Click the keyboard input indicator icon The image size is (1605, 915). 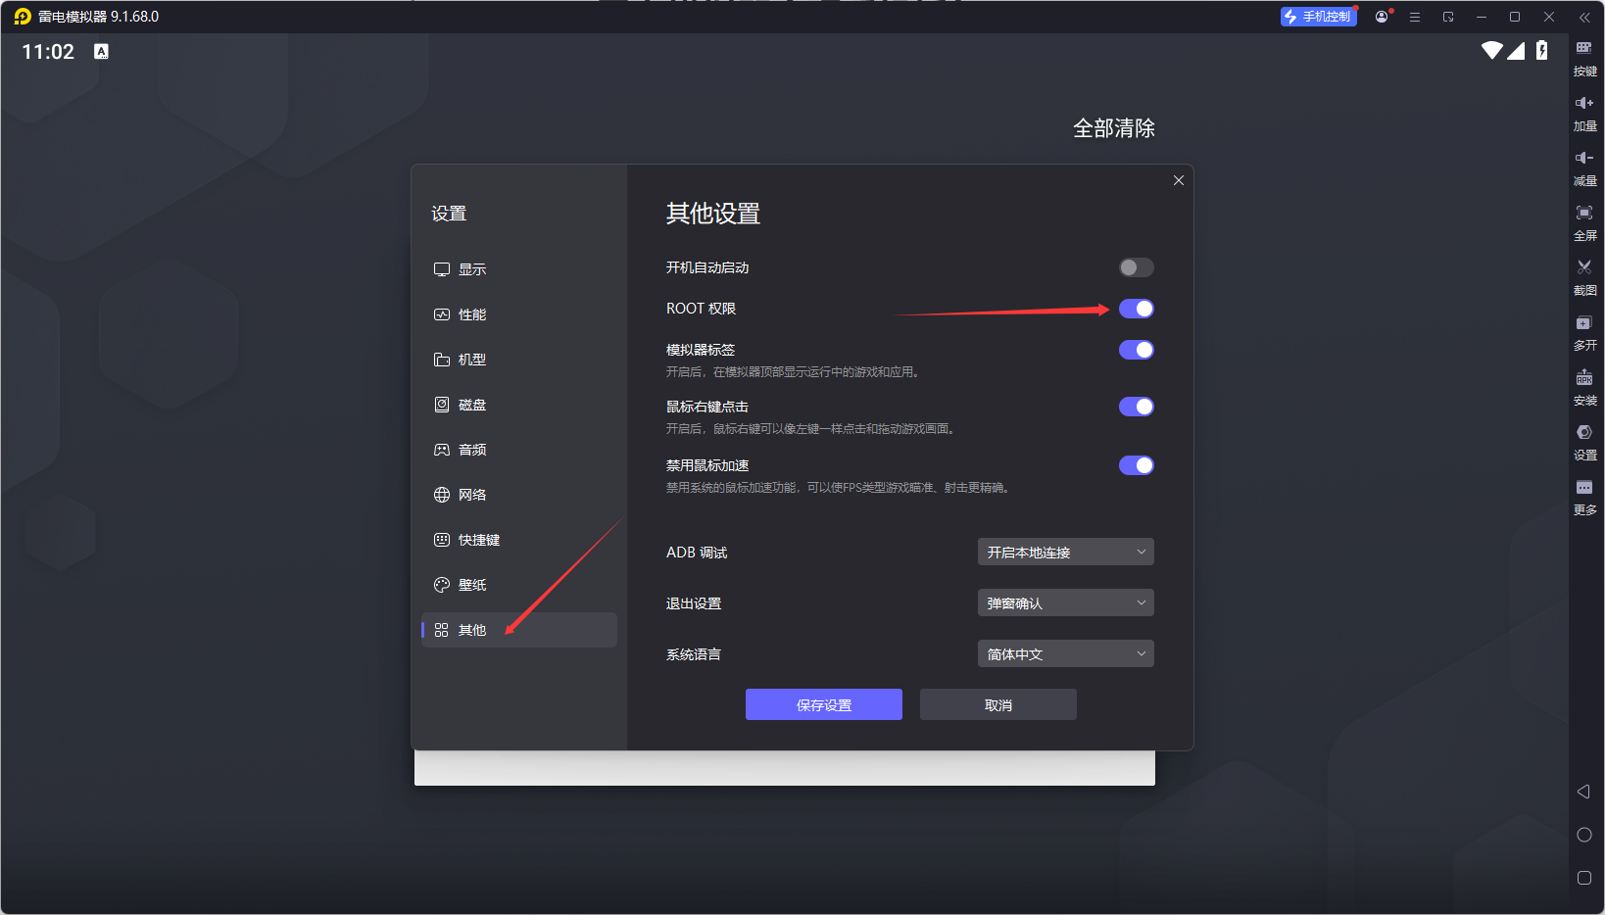tap(101, 51)
